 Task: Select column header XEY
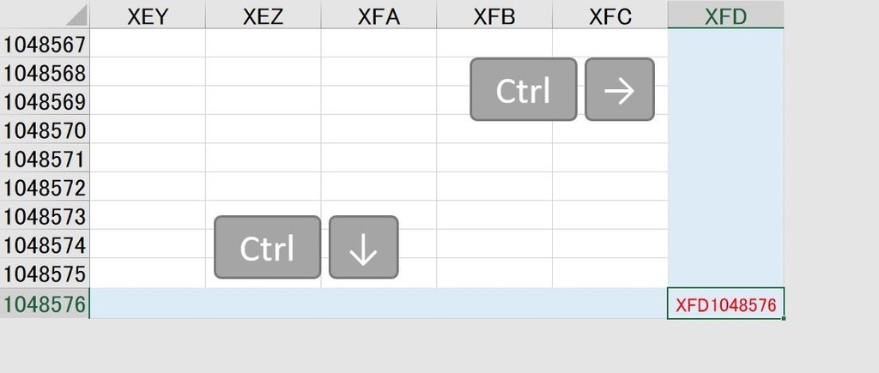click(148, 15)
